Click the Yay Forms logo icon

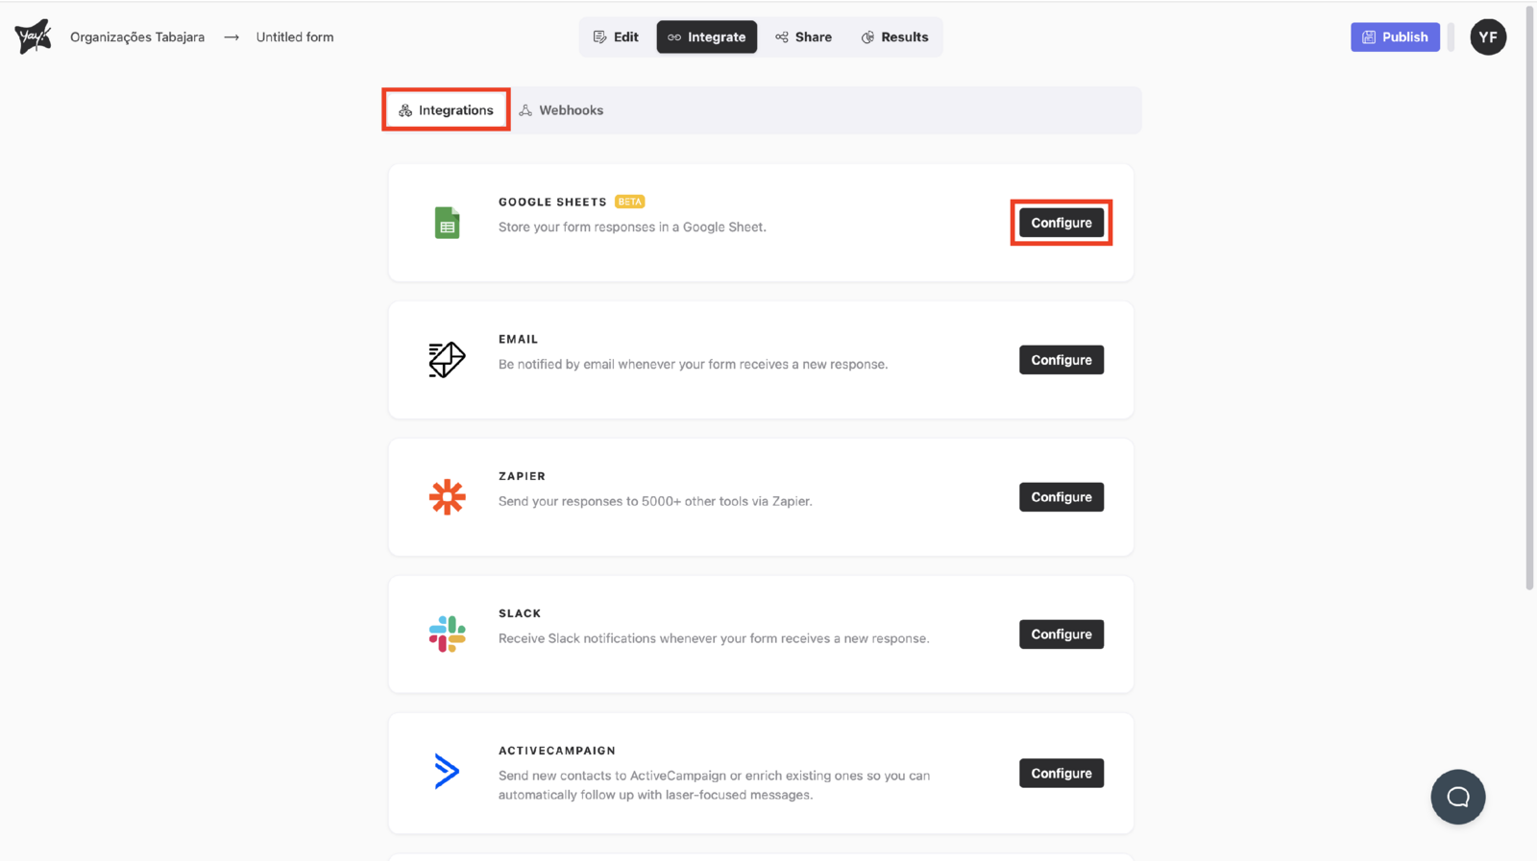(33, 36)
